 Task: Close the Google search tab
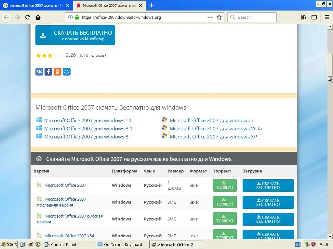click(67, 6)
